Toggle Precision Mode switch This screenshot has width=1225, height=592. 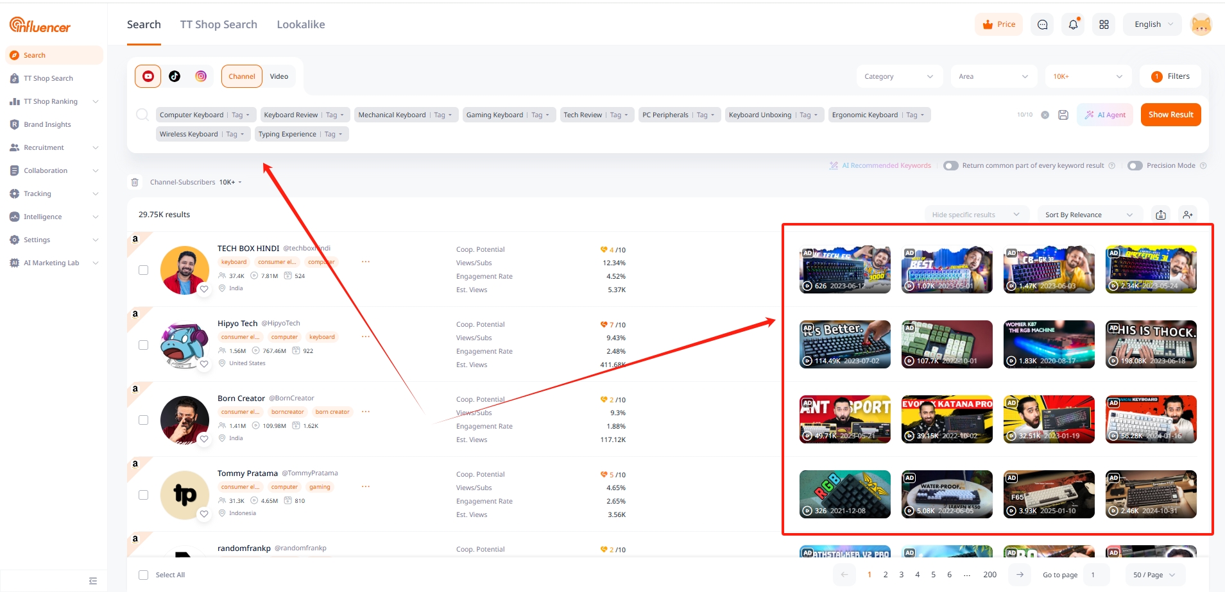(1135, 166)
